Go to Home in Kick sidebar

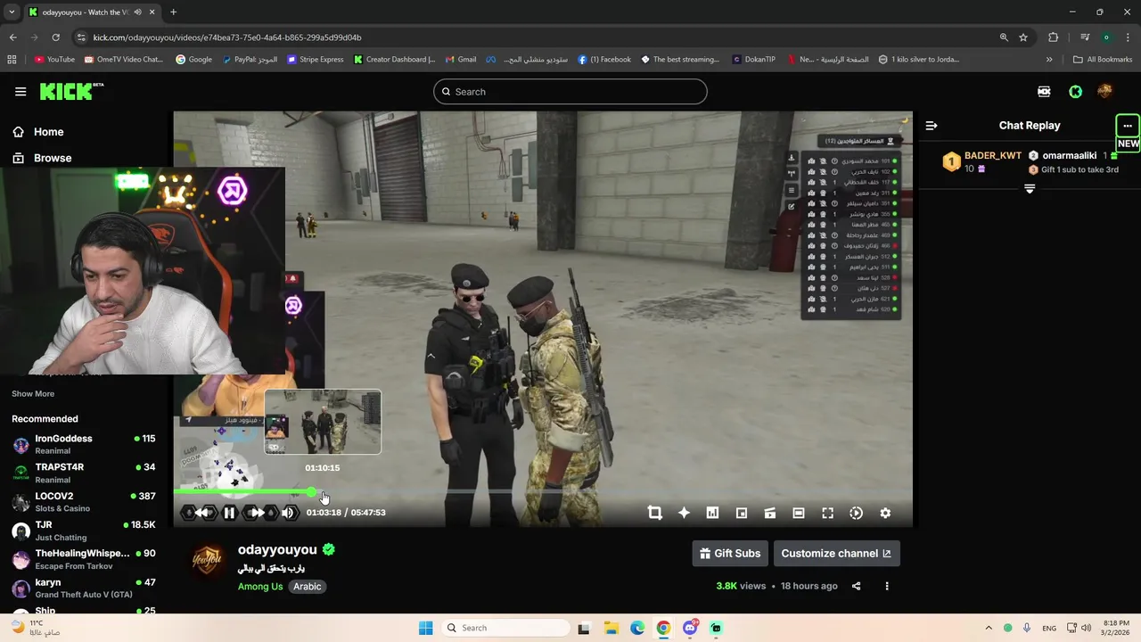[48, 132]
